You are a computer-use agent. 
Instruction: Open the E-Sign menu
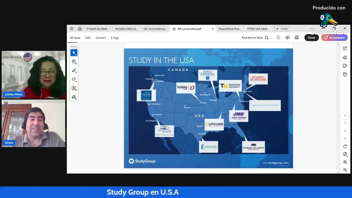click(115, 38)
